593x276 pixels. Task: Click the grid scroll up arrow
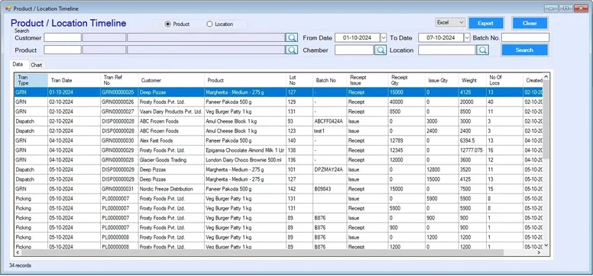point(546,76)
